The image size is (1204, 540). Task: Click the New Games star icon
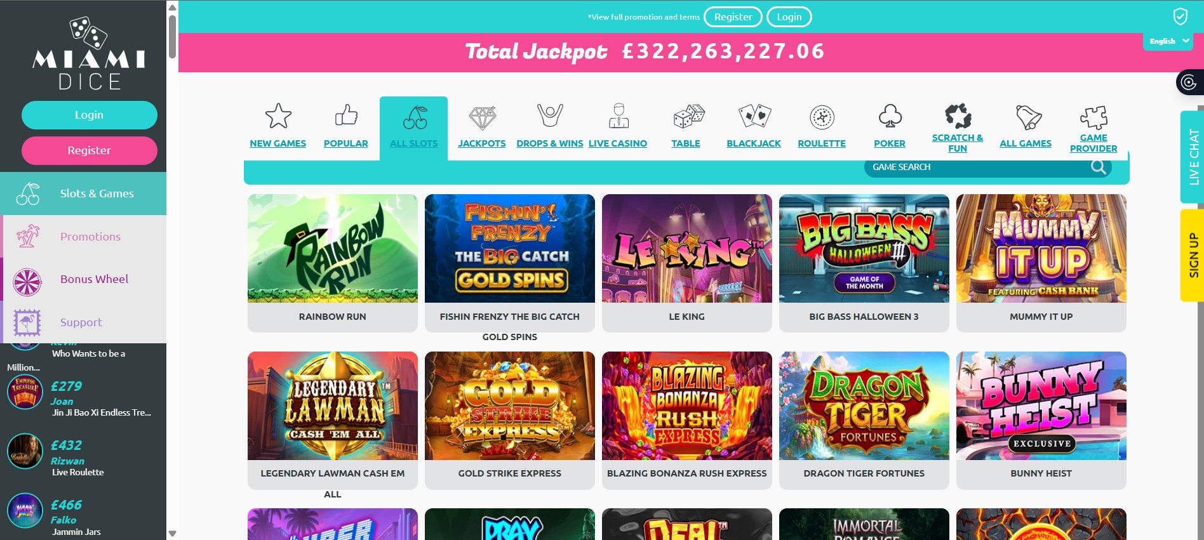click(278, 116)
